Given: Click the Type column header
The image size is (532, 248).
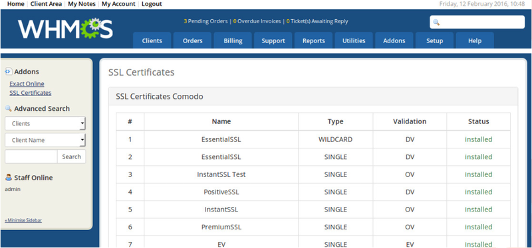Looking at the screenshot, I should pyautogui.click(x=336, y=121).
